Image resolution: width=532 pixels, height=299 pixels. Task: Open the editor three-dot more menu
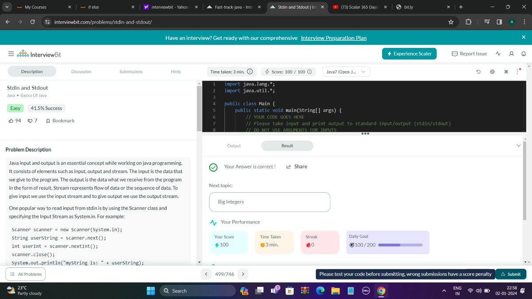click(x=518, y=72)
